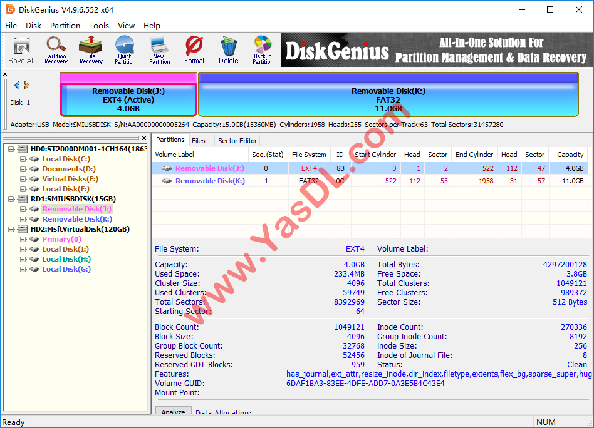594x428 pixels.
Task: Click the File System column header
Action: coord(309,155)
